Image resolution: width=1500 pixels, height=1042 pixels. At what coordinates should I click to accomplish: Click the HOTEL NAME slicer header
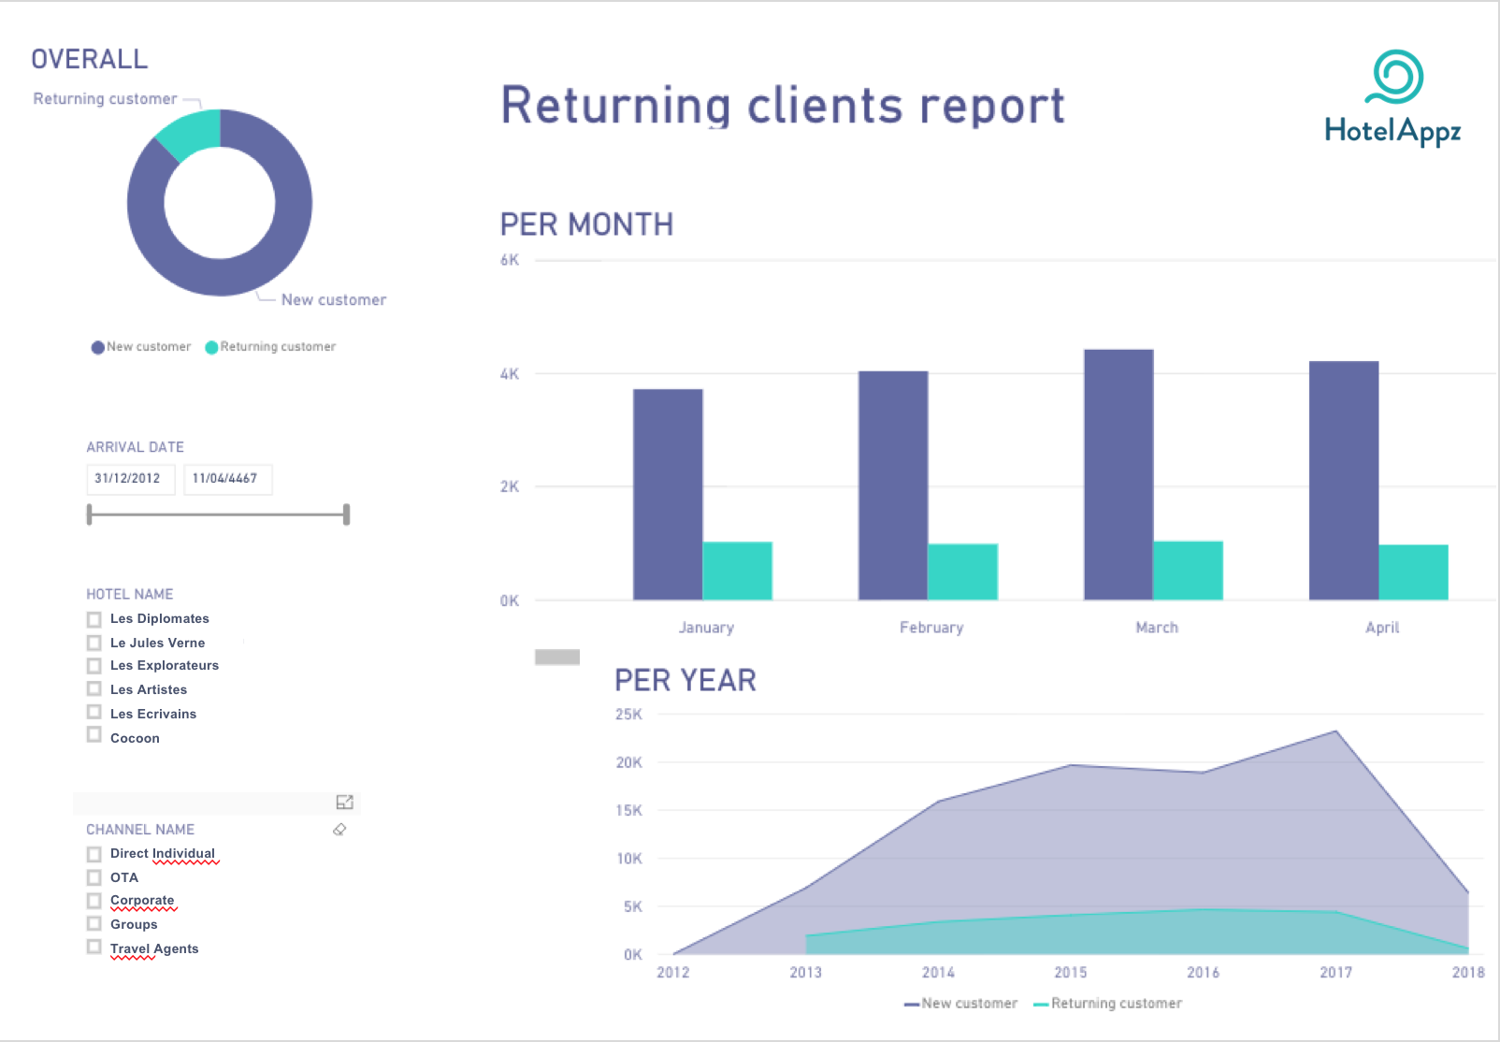(130, 594)
